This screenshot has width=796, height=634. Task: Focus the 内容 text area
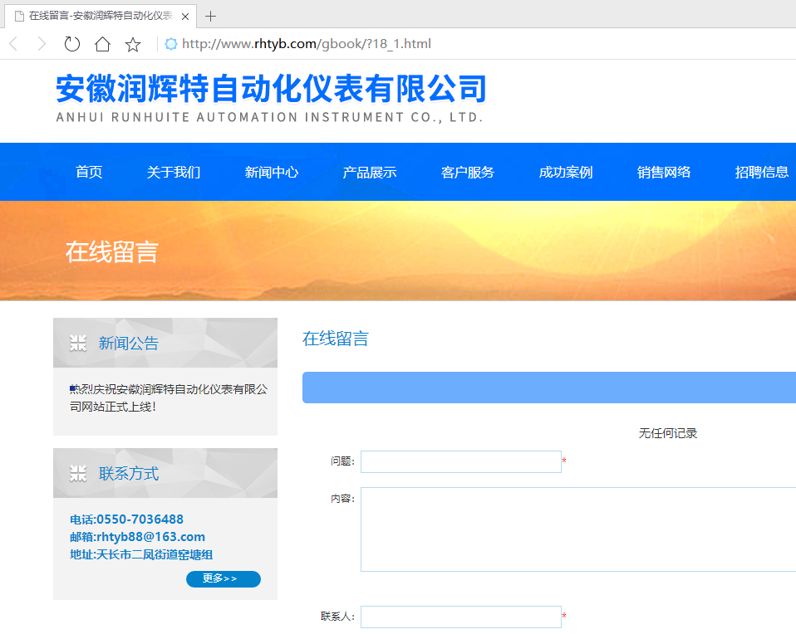pos(577,529)
